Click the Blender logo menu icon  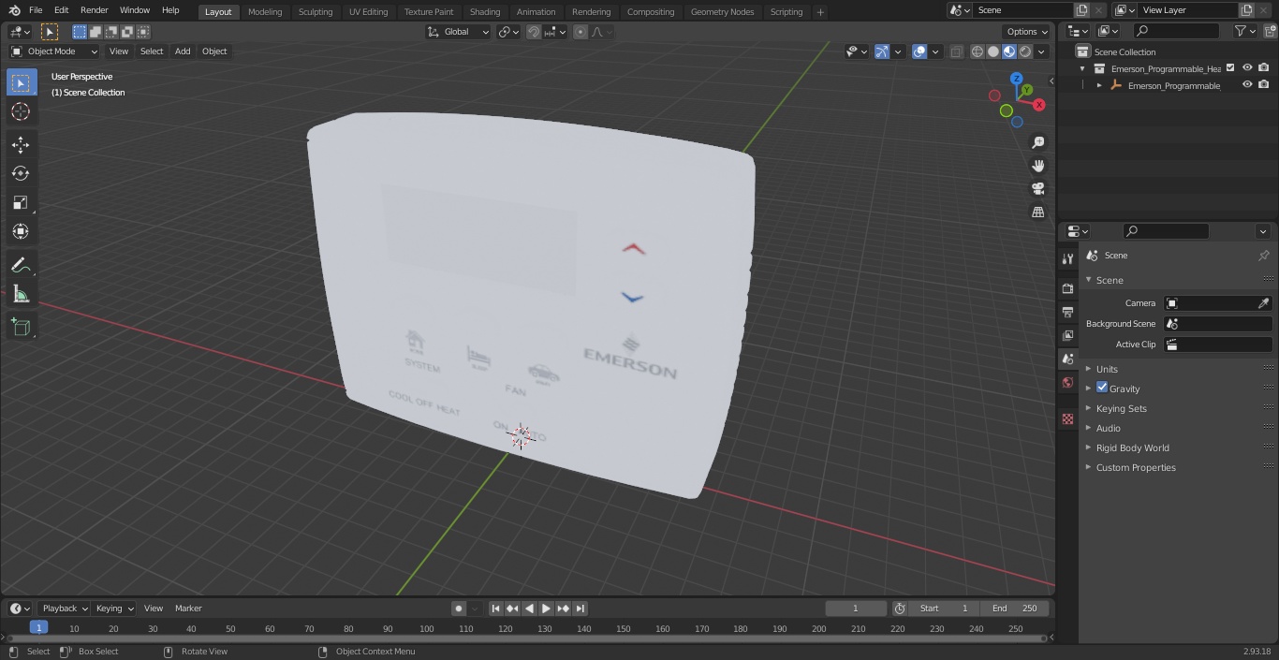click(14, 10)
